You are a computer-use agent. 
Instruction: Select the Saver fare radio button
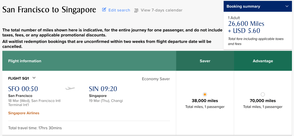point(205,94)
